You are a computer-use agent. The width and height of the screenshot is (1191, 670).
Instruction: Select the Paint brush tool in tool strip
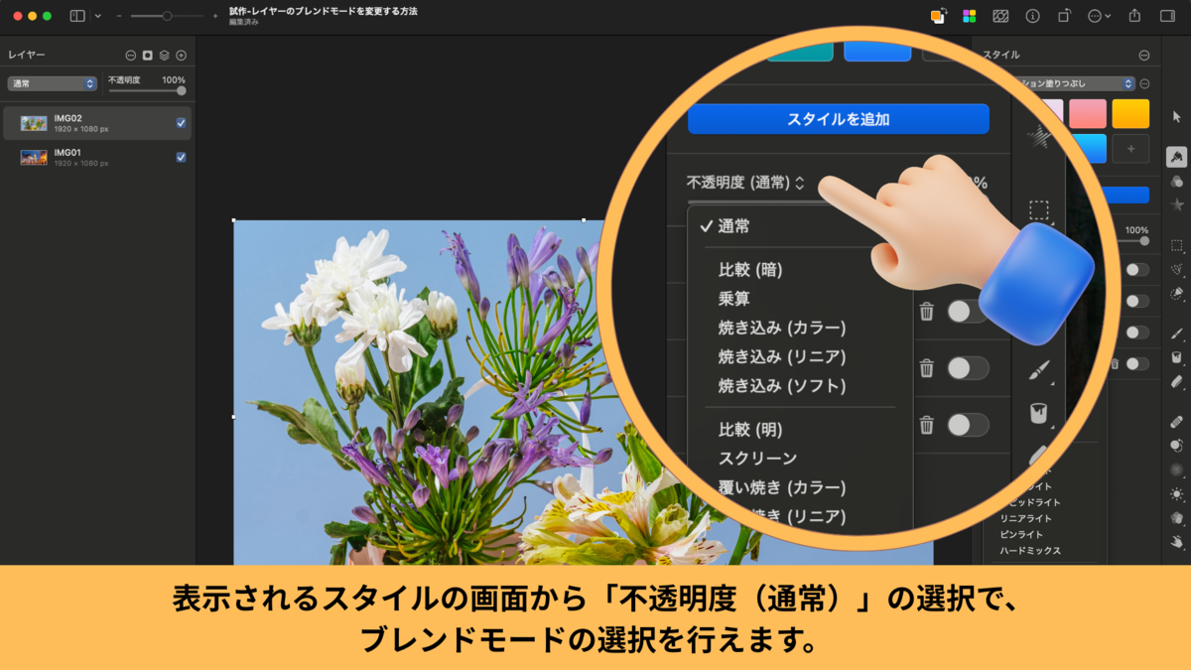tap(1177, 334)
